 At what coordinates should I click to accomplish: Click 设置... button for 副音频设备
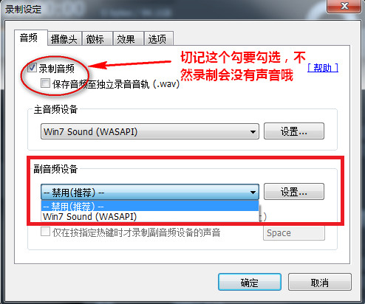point(294,192)
